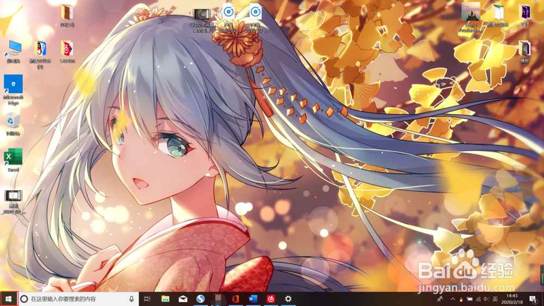The height and width of the screenshot is (306, 544).
Task: Select the Microsoft Edge desktop shortcut
Action: 13,90
